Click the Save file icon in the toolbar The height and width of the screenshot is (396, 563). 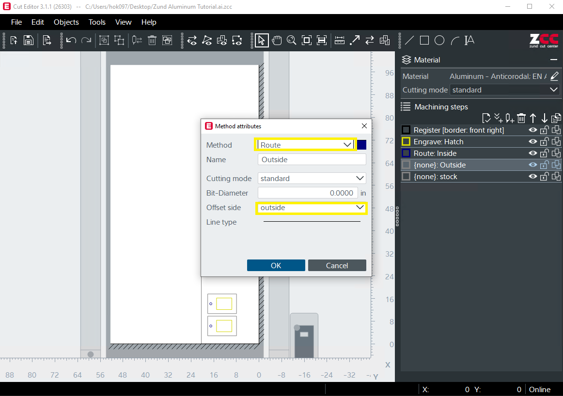[29, 41]
